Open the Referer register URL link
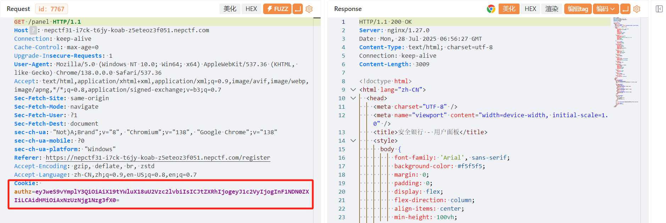 point(158,158)
